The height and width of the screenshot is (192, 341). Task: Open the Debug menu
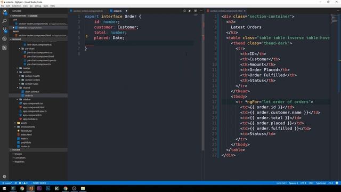38,6
